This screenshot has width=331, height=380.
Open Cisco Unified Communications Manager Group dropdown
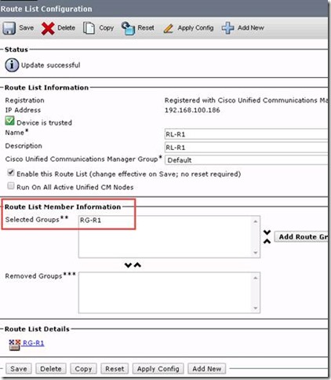point(246,160)
